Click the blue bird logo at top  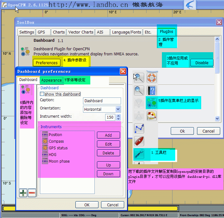pyautogui.click(x=190, y=5)
